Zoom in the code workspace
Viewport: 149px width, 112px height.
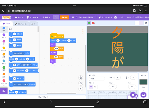81,78
